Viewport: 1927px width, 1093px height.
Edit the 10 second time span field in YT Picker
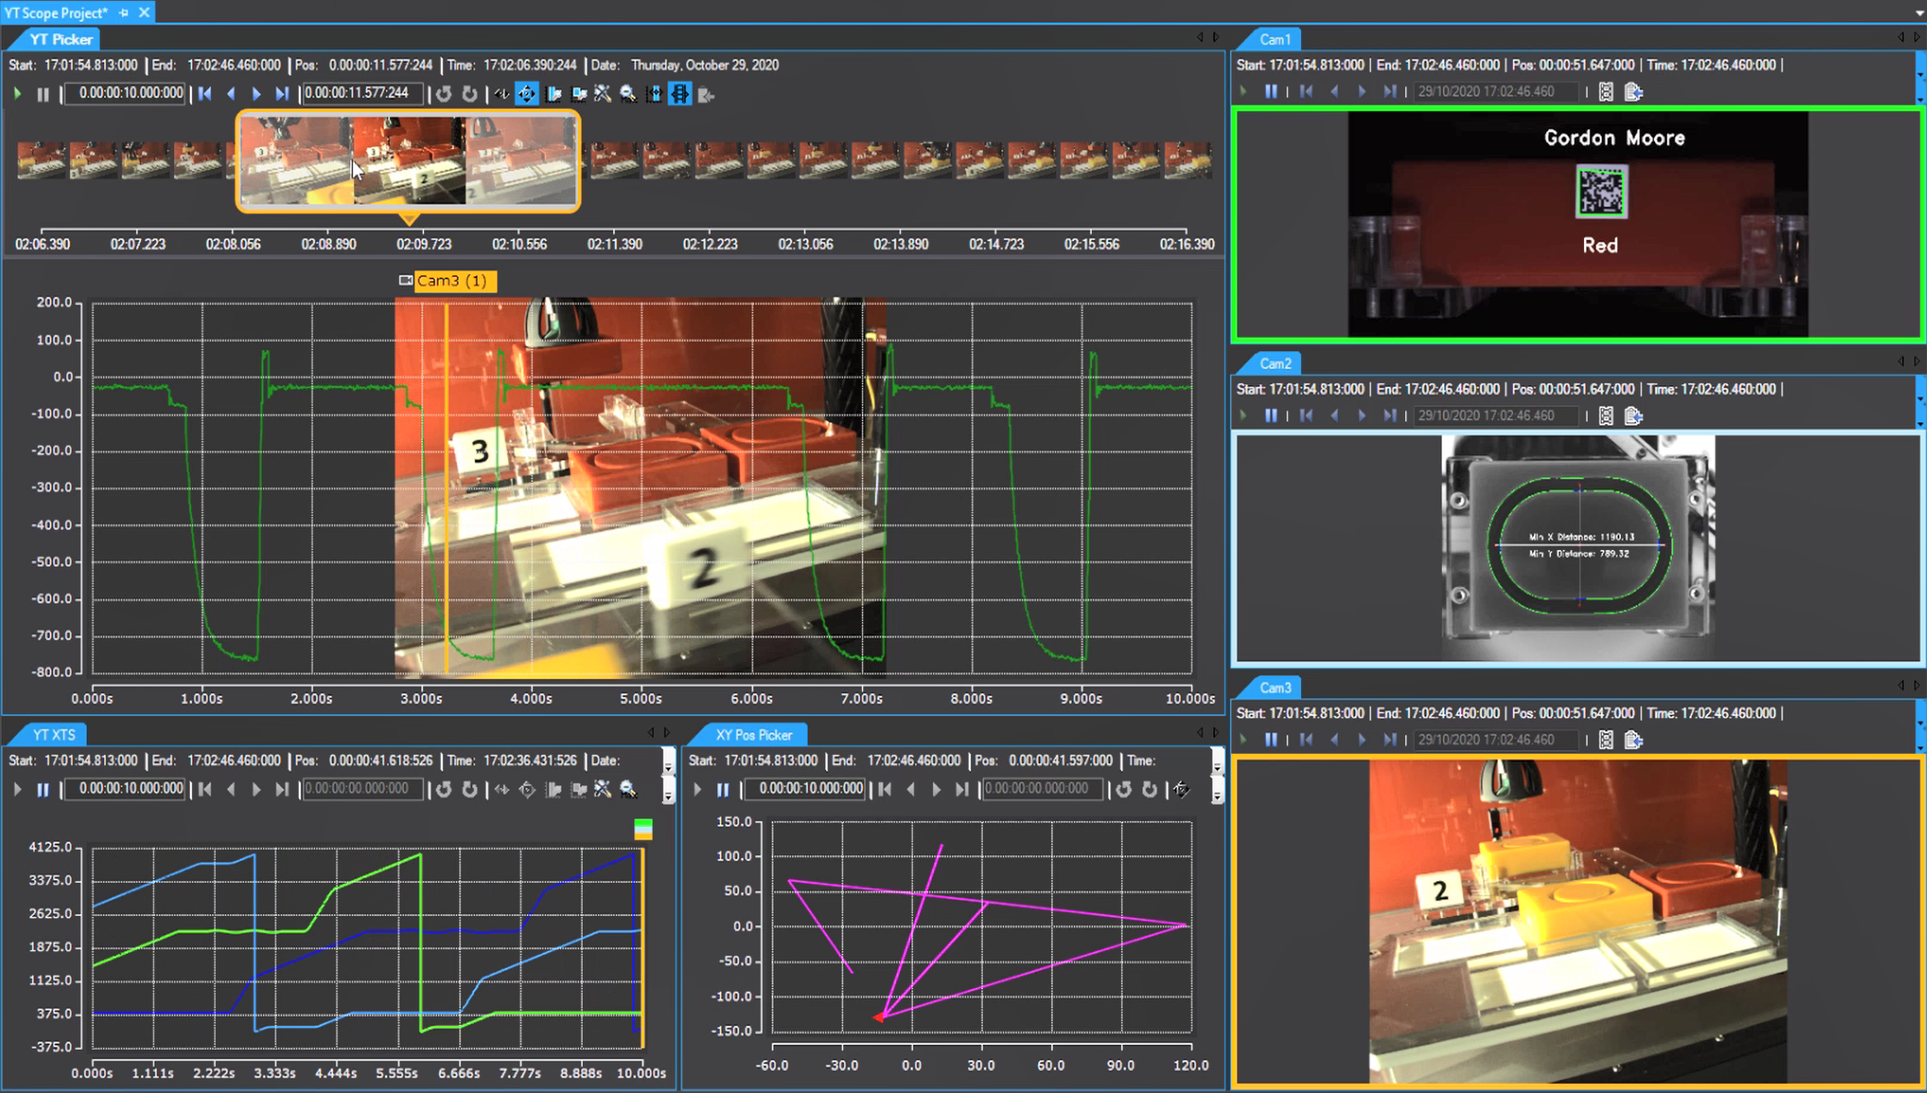click(125, 93)
